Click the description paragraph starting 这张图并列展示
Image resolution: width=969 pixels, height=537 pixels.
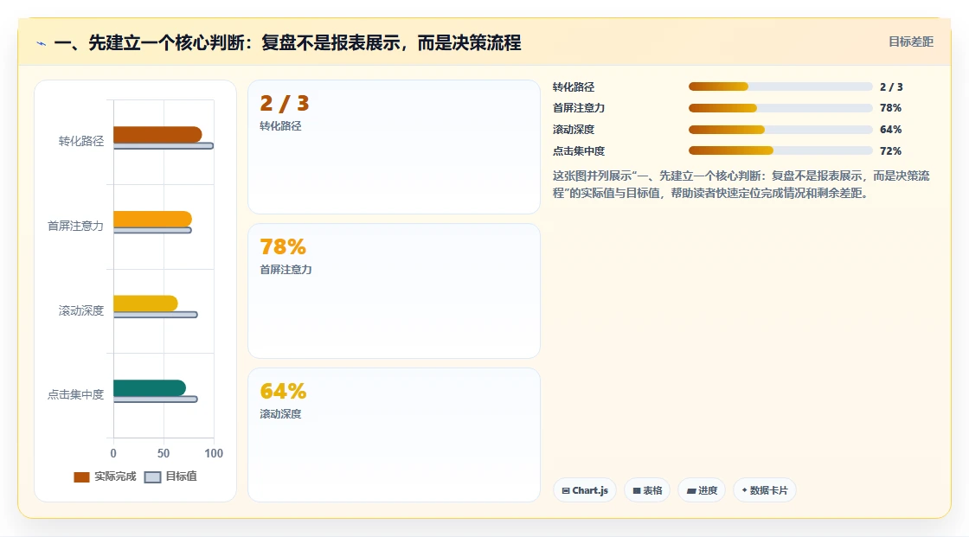tap(741, 184)
